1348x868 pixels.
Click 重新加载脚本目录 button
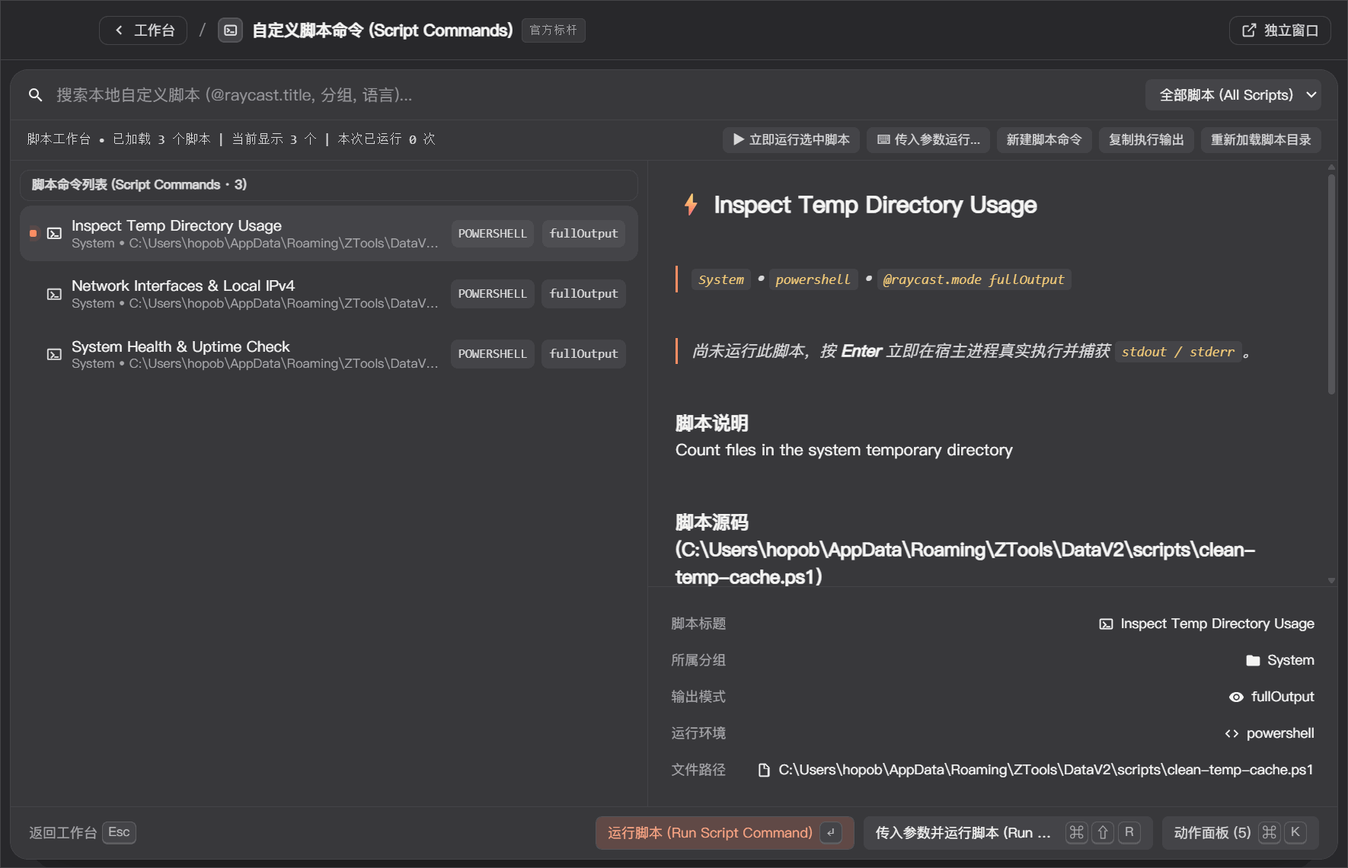(x=1261, y=139)
